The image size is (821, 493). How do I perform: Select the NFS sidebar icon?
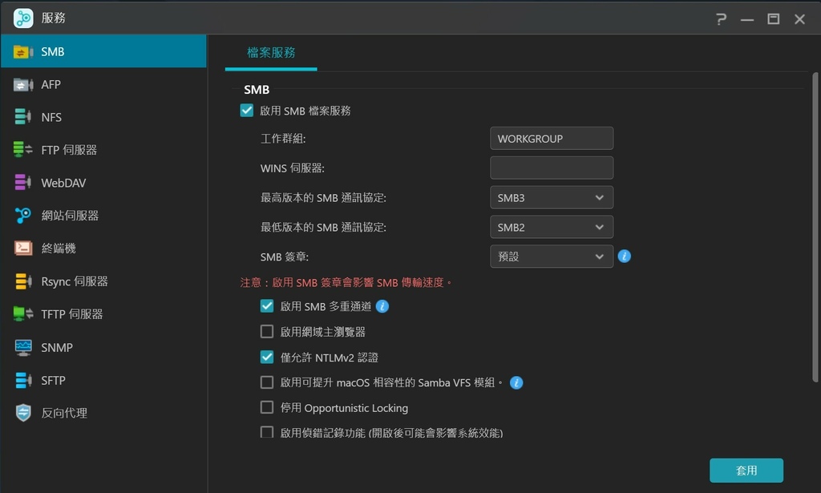coord(23,117)
